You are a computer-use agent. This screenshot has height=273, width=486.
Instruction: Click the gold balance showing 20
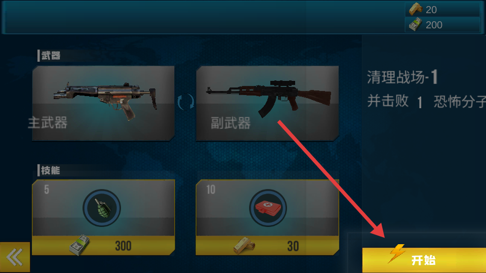coord(431,10)
